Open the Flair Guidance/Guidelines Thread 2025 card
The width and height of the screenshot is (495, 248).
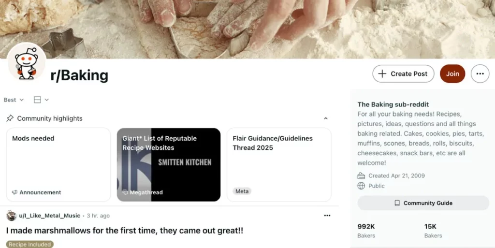[279, 165]
